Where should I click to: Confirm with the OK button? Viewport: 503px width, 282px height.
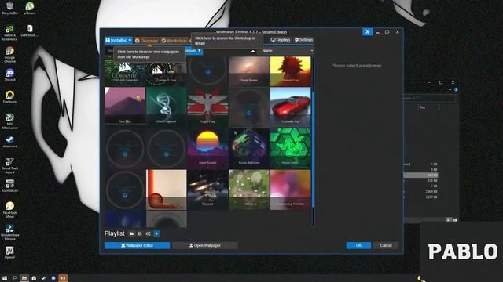point(358,245)
